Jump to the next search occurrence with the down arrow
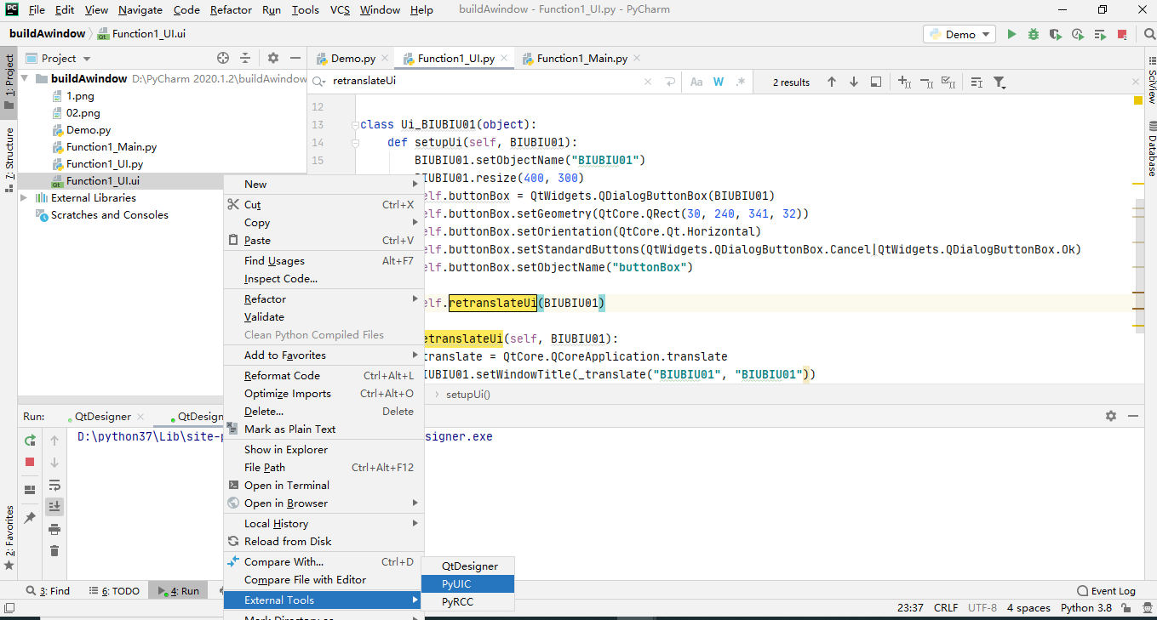The height and width of the screenshot is (620, 1157). pyautogui.click(x=854, y=82)
